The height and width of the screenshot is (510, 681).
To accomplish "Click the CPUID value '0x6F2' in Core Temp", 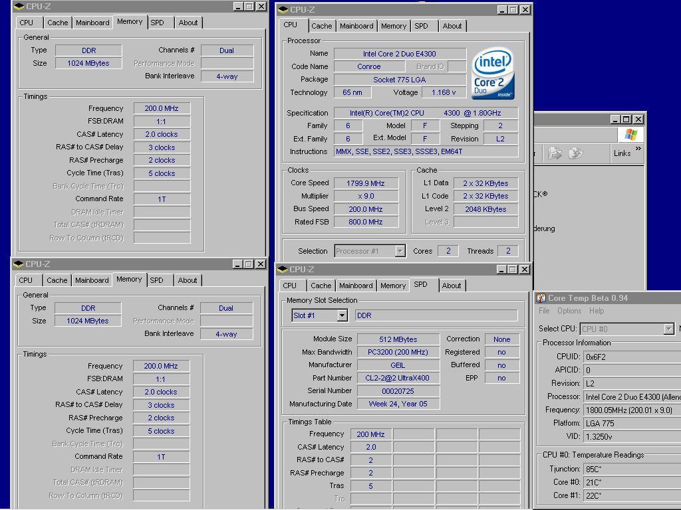I will tap(632, 357).
